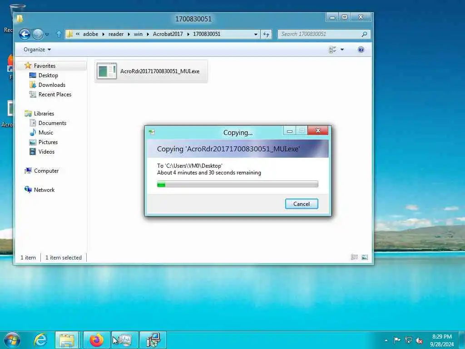Close the Copying dialog
The width and height of the screenshot is (465, 349).
(x=318, y=130)
